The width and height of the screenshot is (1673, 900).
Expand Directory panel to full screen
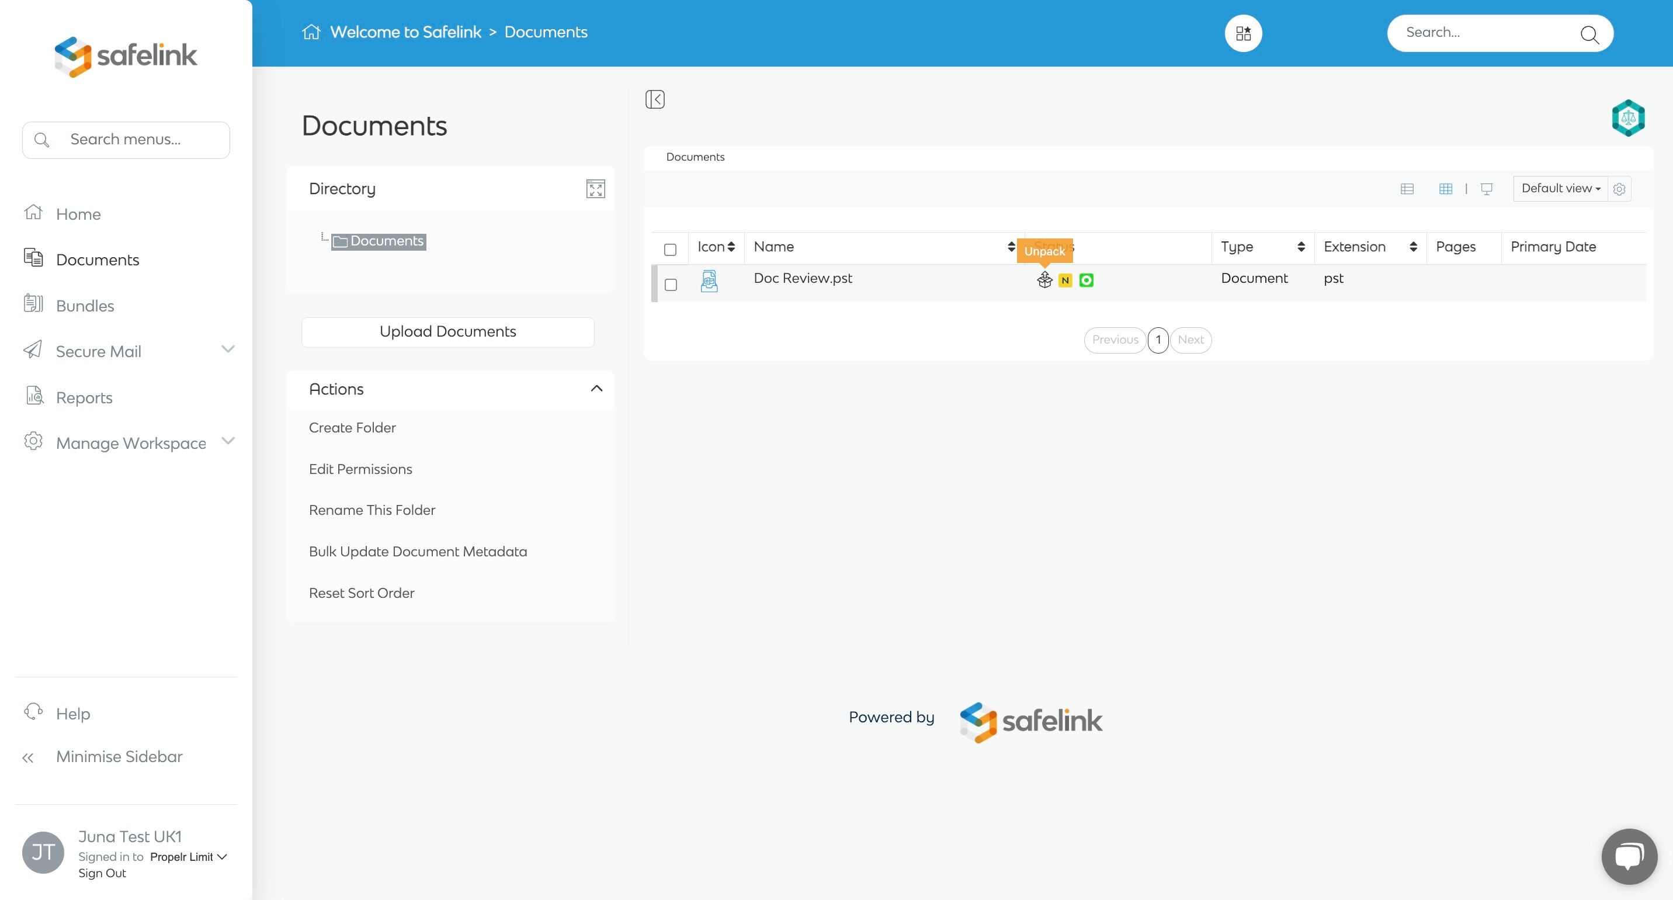595,189
